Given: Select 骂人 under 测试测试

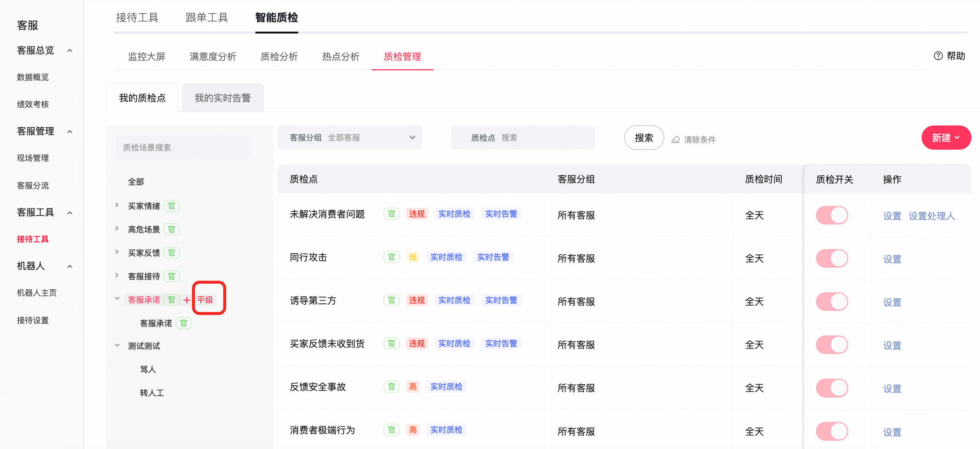Looking at the screenshot, I should point(148,369).
